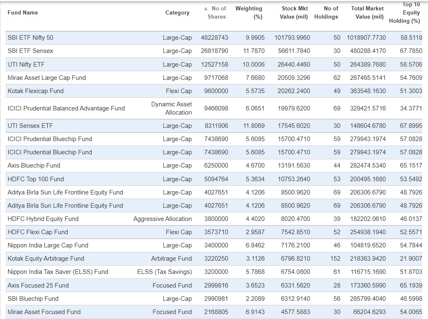The width and height of the screenshot is (428, 319).
Task: Click the Dynamic Asset Allocation category cell
Action: tap(172, 108)
